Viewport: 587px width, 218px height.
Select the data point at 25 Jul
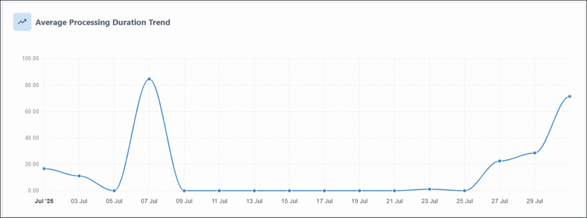click(x=464, y=190)
